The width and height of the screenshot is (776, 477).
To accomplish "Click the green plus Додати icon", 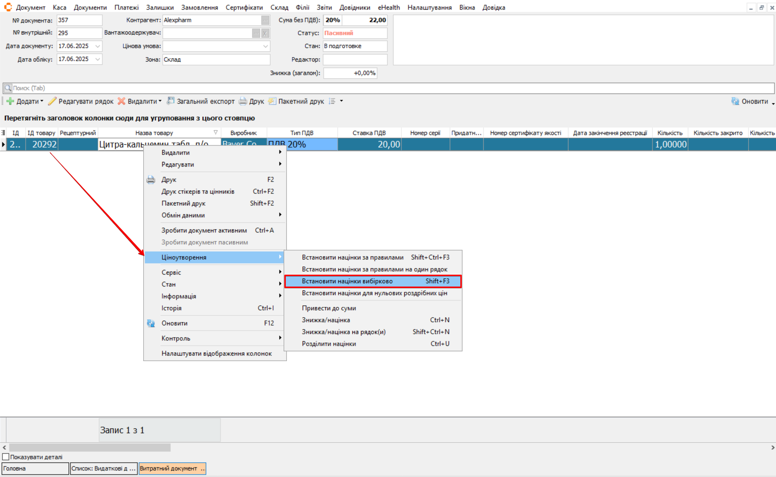I will click(10, 101).
